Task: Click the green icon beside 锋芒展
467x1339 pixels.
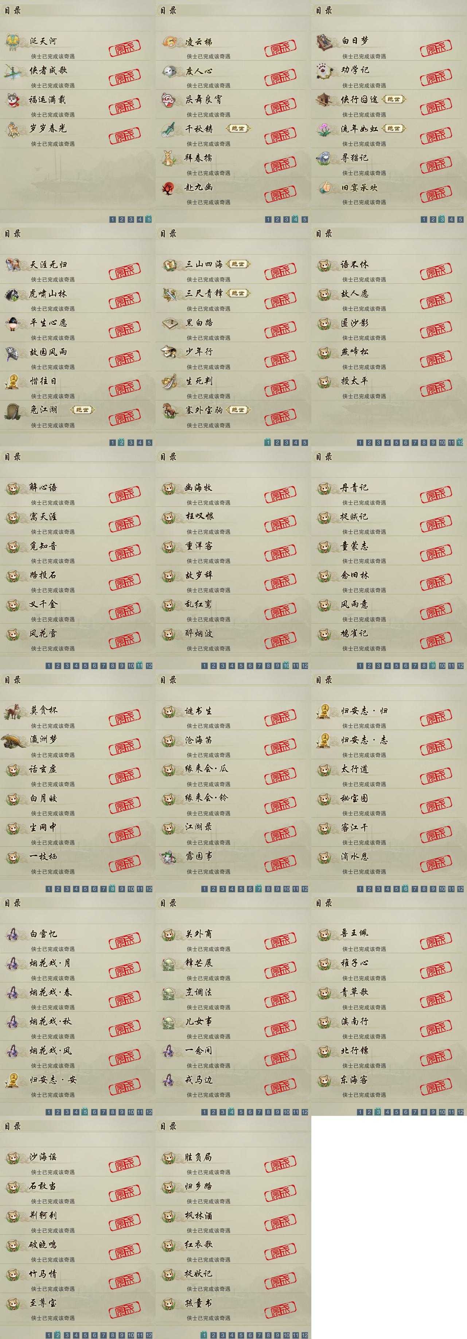Action: pyautogui.click(x=169, y=963)
